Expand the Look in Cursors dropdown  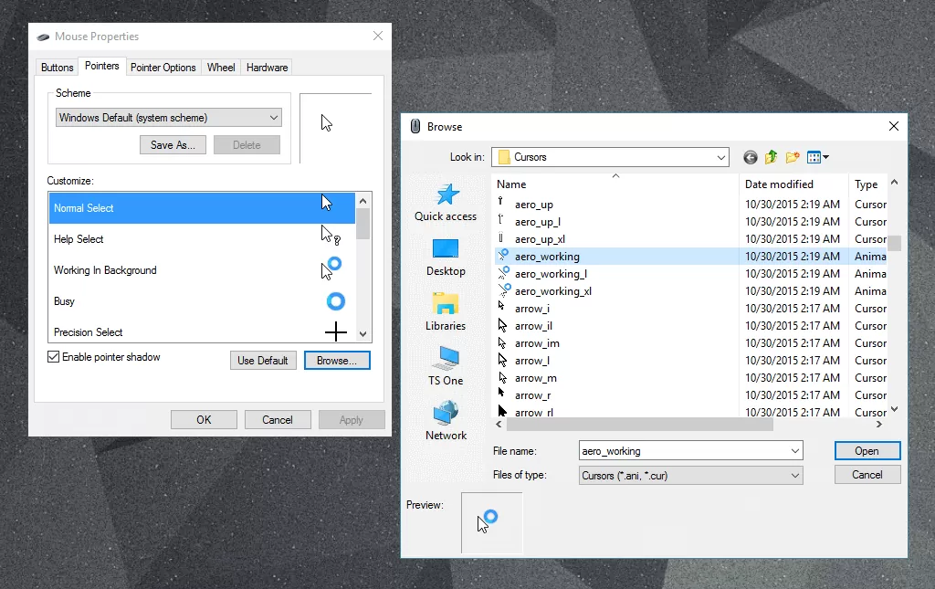[x=720, y=157]
